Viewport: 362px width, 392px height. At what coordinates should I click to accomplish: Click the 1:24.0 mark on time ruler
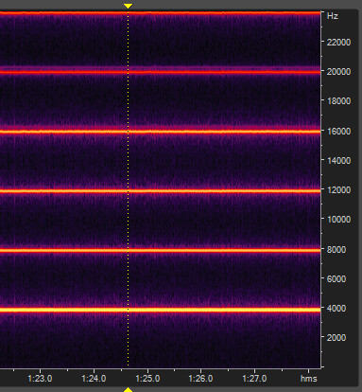click(94, 379)
